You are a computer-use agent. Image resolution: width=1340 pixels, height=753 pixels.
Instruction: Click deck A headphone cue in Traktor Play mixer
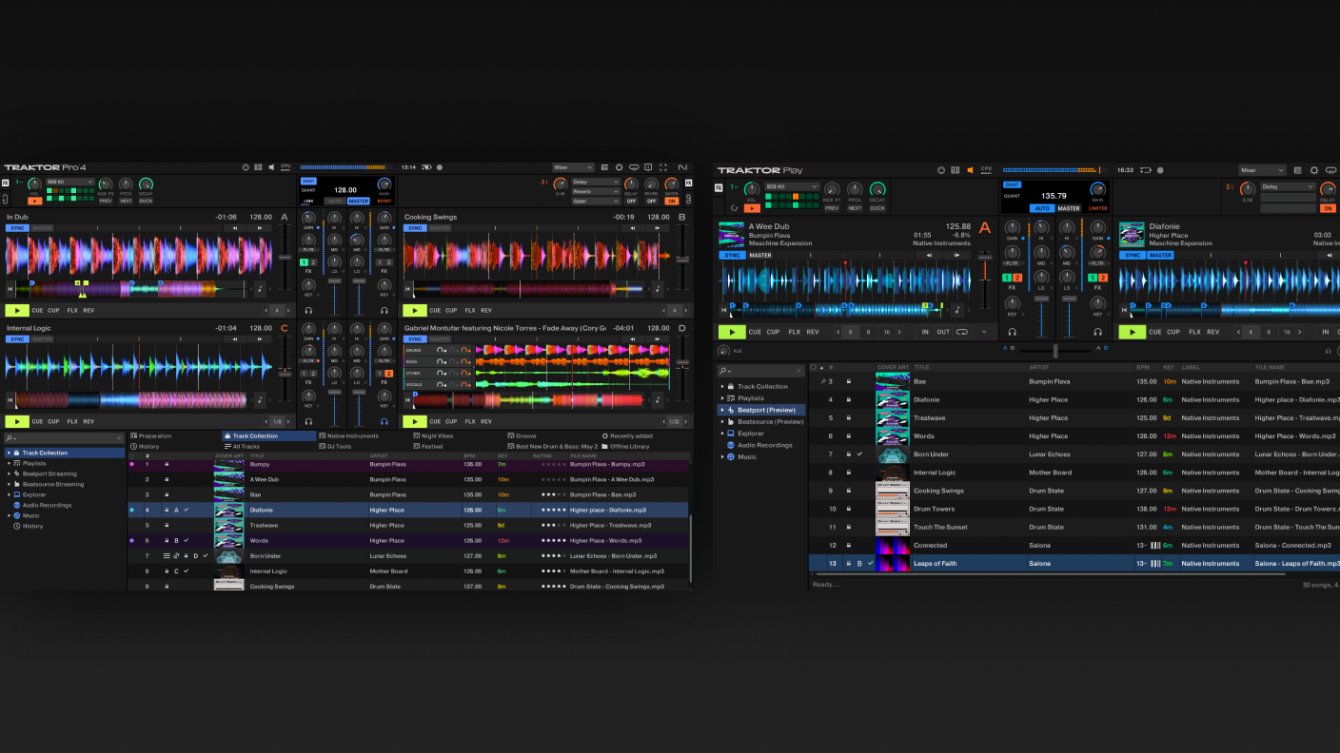pos(1012,332)
